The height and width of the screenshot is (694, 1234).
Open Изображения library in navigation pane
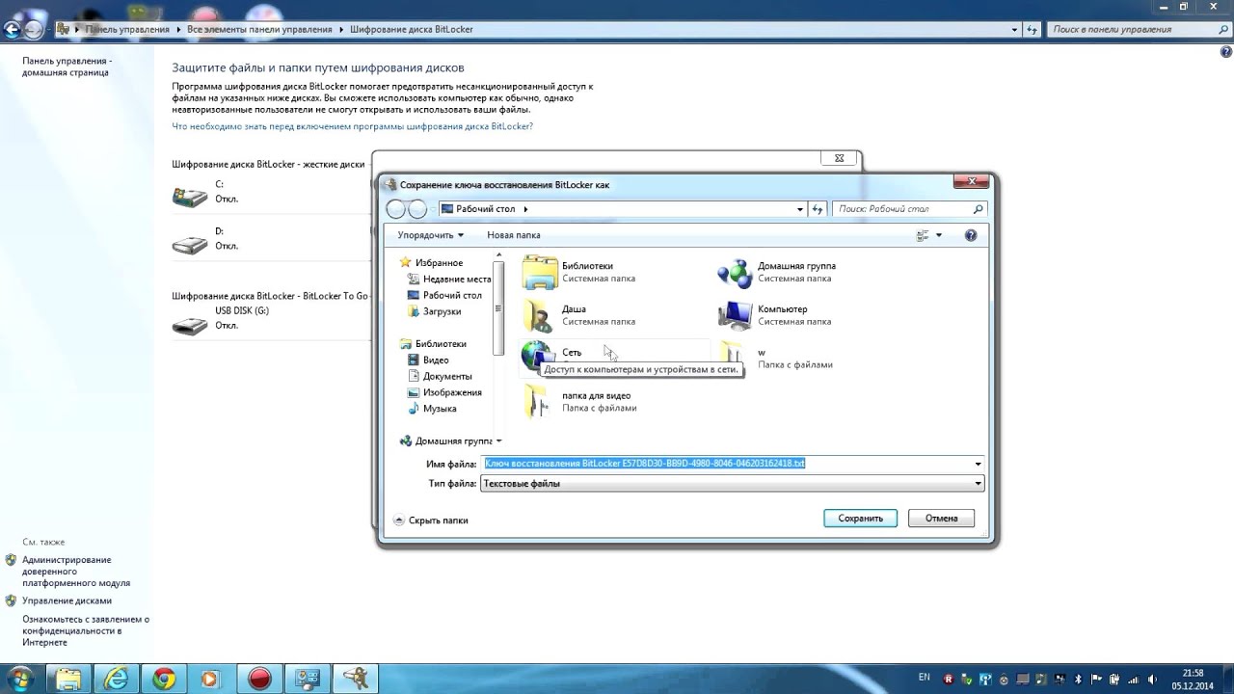point(444,392)
